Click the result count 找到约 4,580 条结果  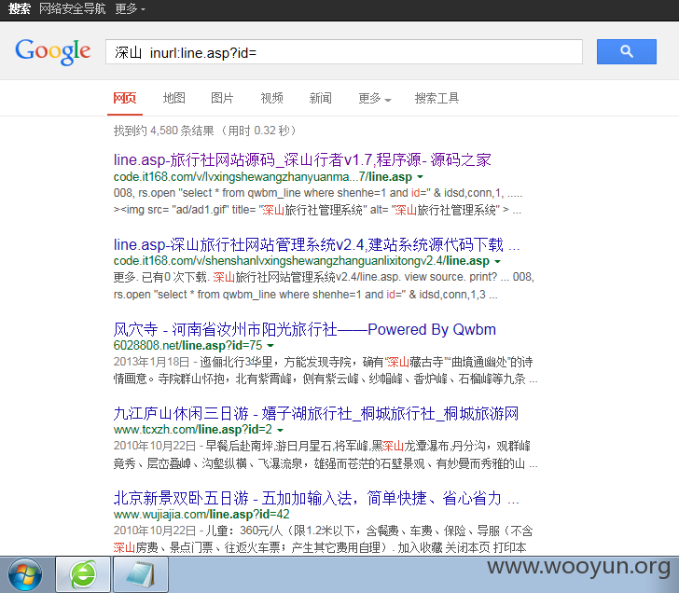tap(164, 131)
